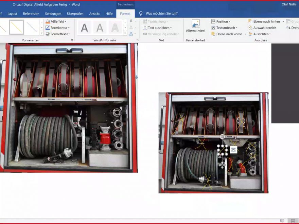This screenshot has width=299, height=224.
Task: Click the Ebene nach hinten button
Action: [264, 21]
